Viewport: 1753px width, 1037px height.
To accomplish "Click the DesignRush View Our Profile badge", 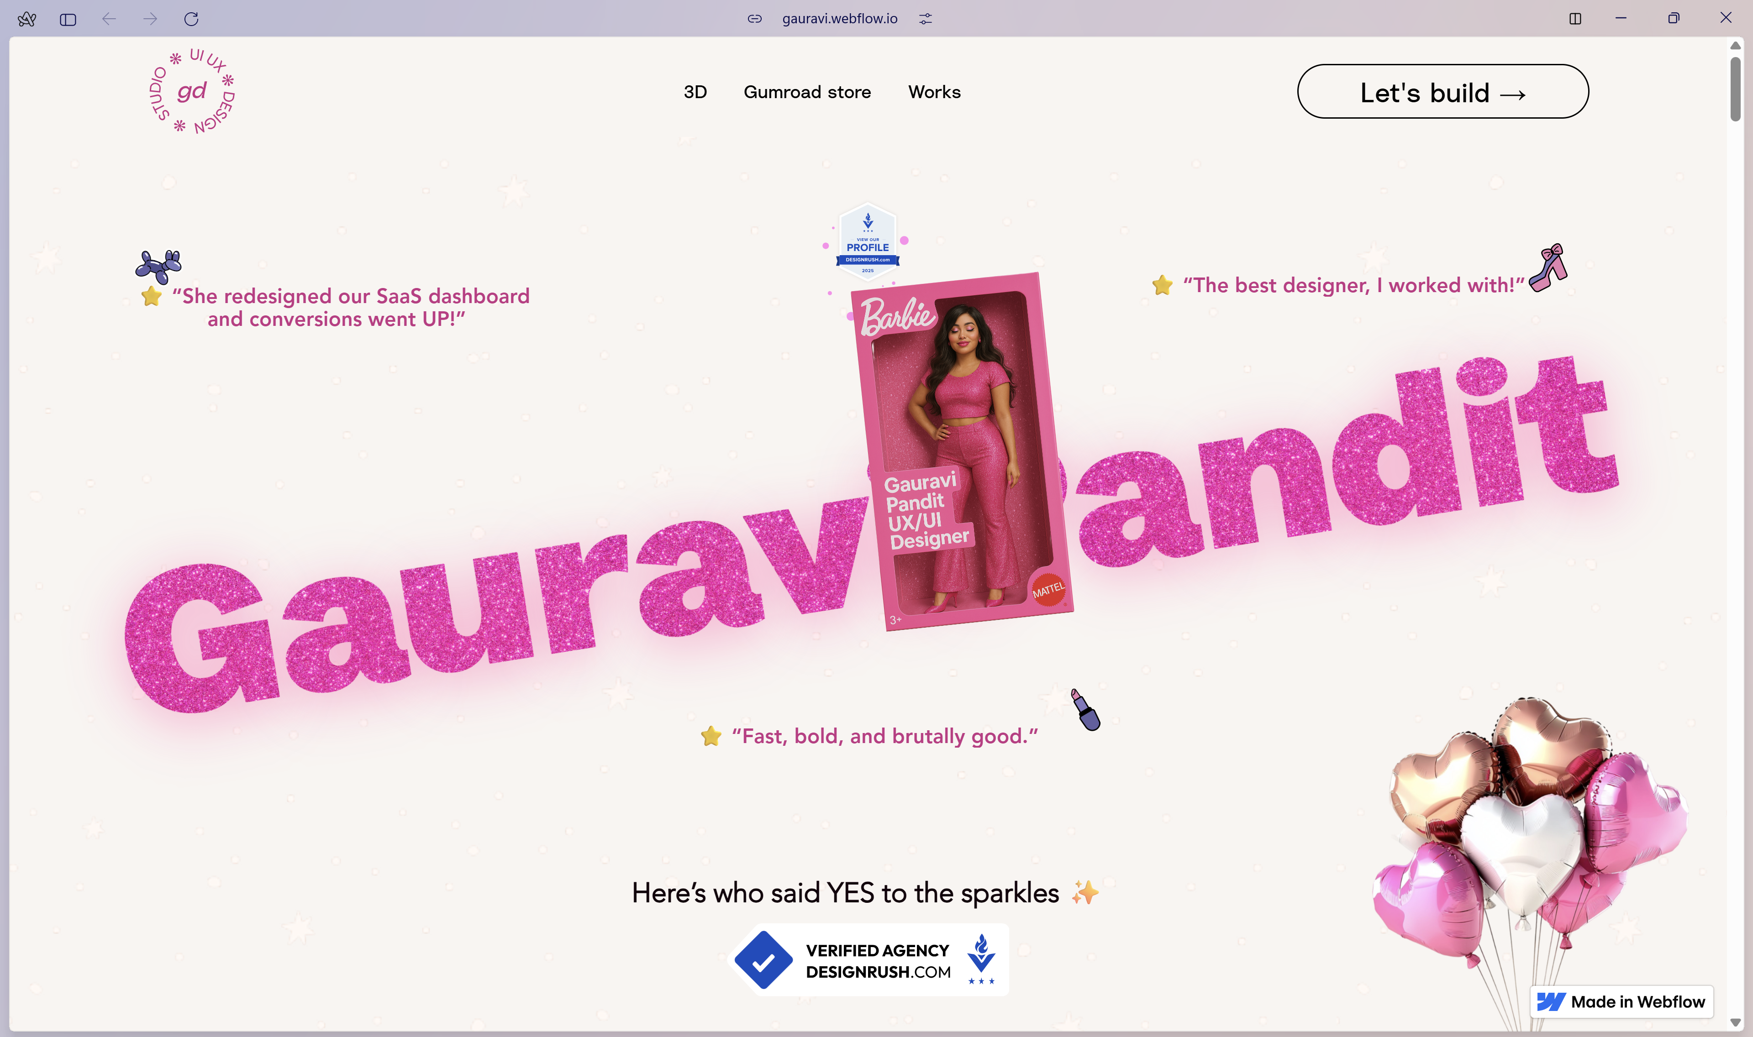I will [868, 242].
